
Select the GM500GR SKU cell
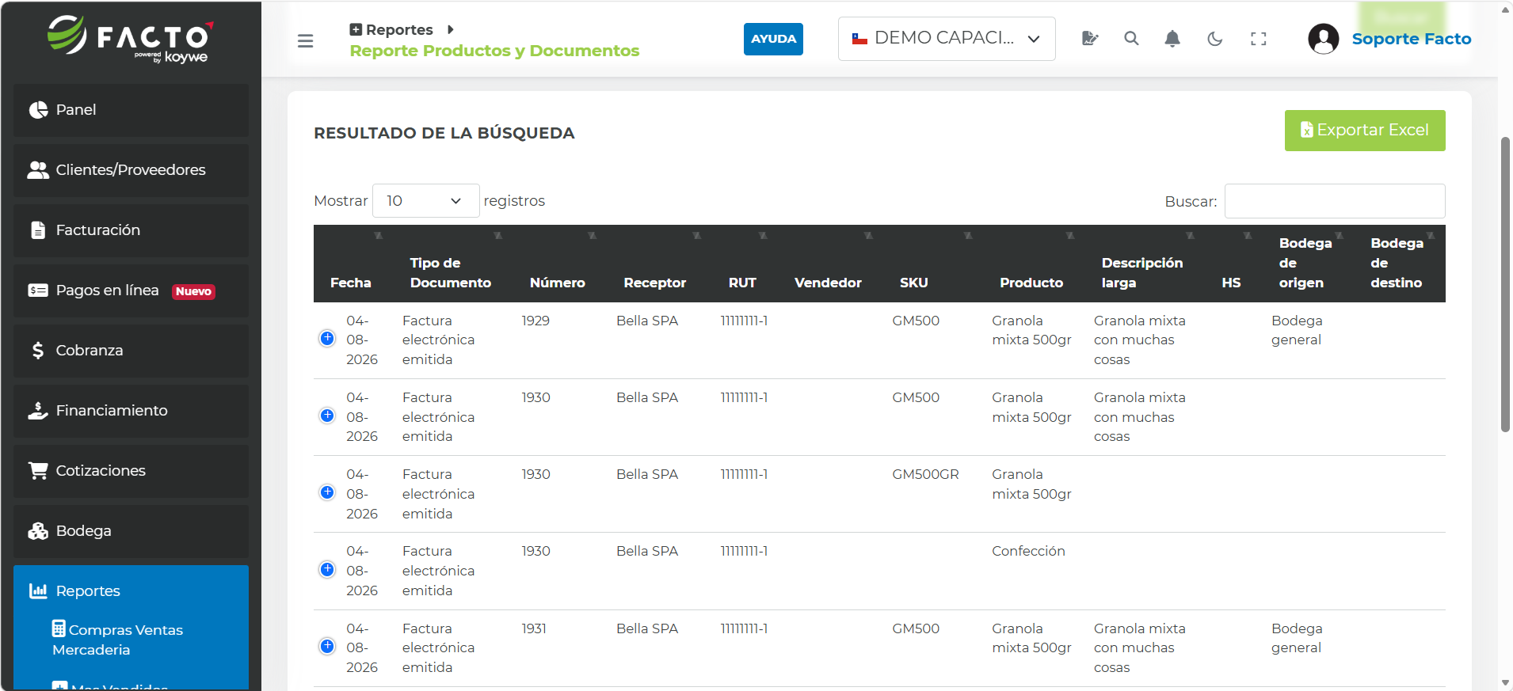(x=925, y=474)
